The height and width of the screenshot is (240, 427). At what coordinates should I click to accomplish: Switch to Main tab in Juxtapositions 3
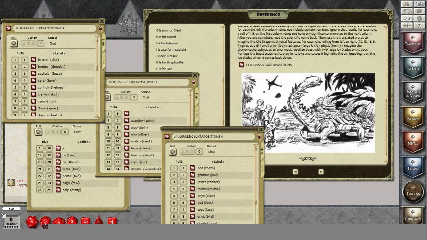[x=103, y=42]
